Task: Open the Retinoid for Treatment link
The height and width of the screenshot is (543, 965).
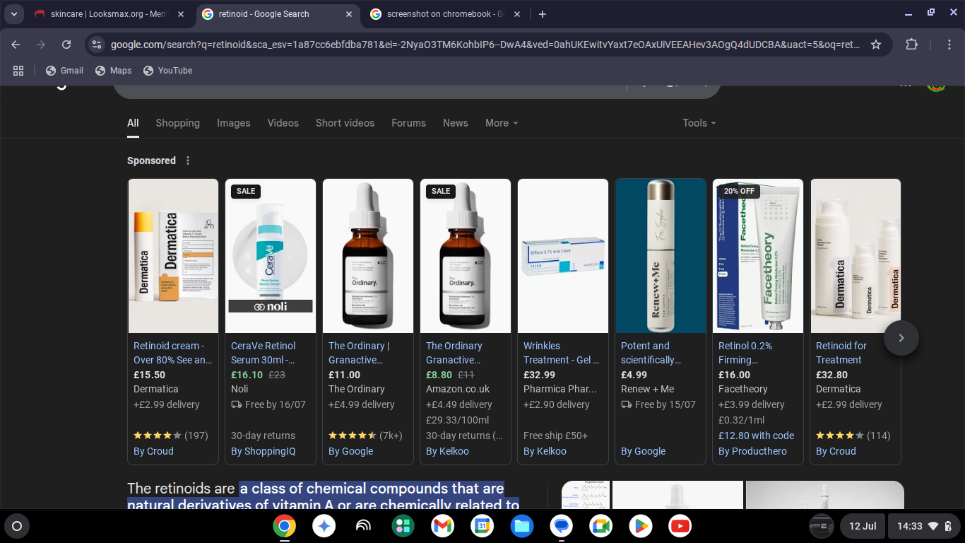Action: (841, 353)
